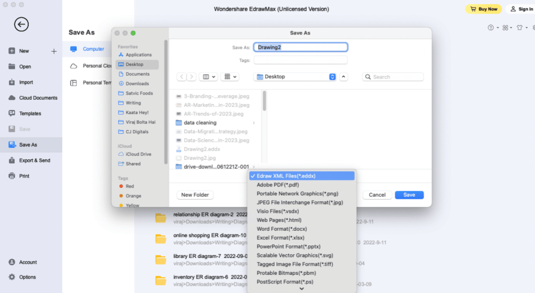Click the Save As filename field

pyautogui.click(x=300, y=47)
